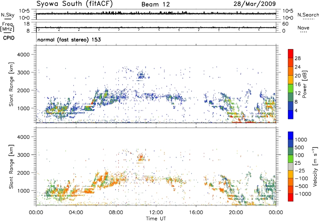Click the "16" label on Power colorbar
The width and height of the screenshot is (319, 221).
[297, 85]
